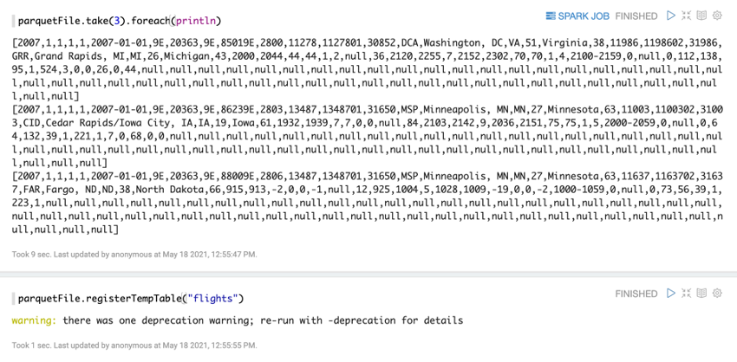
Task: Click the FINISHED status of registerTempTable paragraph
Action: click(636, 294)
